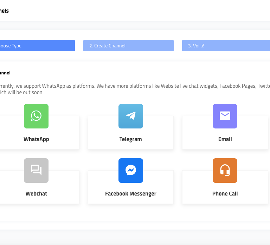Click the green WhatsApp icon
The height and width of the screenshot is (245, 270).
point(36,116)
